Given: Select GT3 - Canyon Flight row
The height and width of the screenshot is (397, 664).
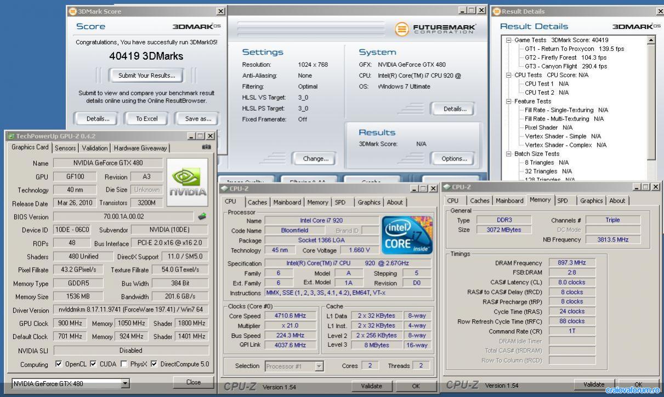Looking at the screenshot, I should [566, 66].
